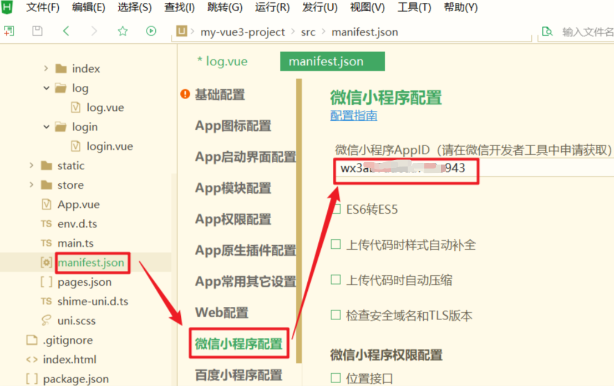Check 上传代码时自动压缩 option
614x386 pixels.
[x=335, y=280]
